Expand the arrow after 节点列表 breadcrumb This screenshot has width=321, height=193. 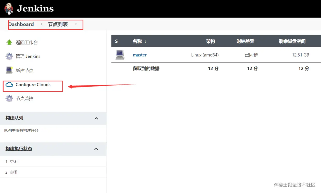point(76,24)
